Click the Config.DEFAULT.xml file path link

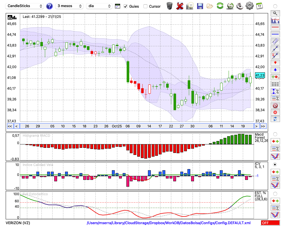point(169,223)
